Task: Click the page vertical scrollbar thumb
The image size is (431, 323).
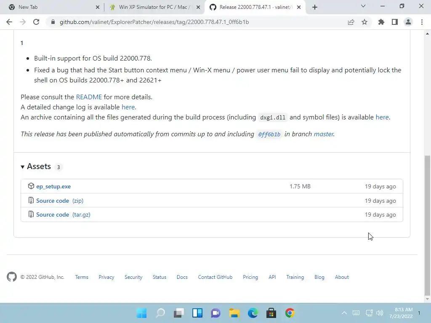Action: point(427,225)
